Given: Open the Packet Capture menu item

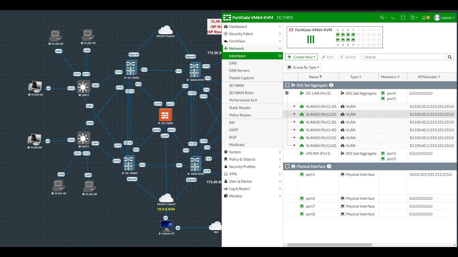Looking at the screenshot, I should (x=252, y=78).
